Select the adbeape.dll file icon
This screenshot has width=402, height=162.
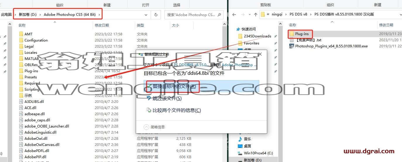[x=21, y=114]
